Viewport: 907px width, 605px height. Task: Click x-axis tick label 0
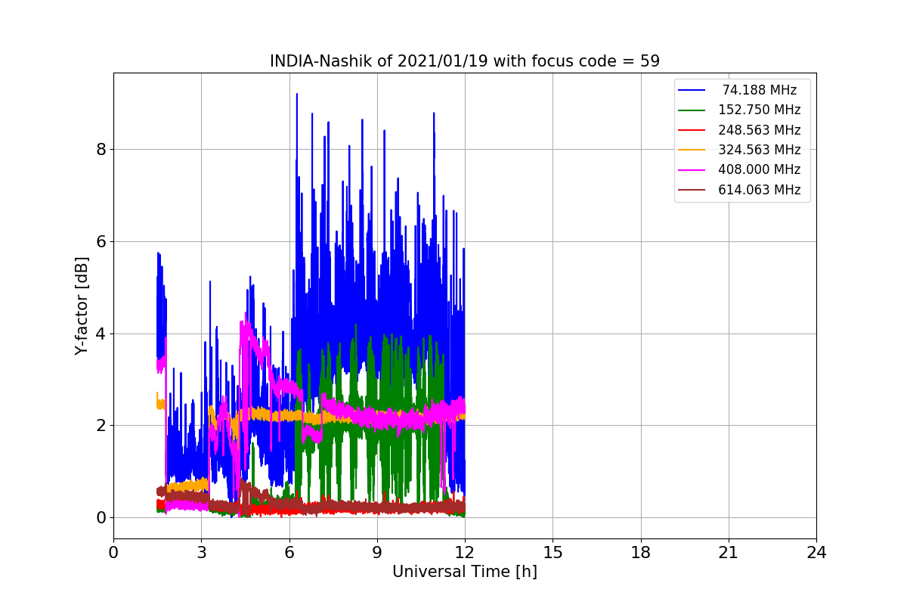[x=113, y=553]
